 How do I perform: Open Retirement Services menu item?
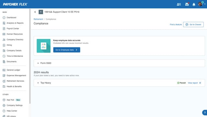15,81
